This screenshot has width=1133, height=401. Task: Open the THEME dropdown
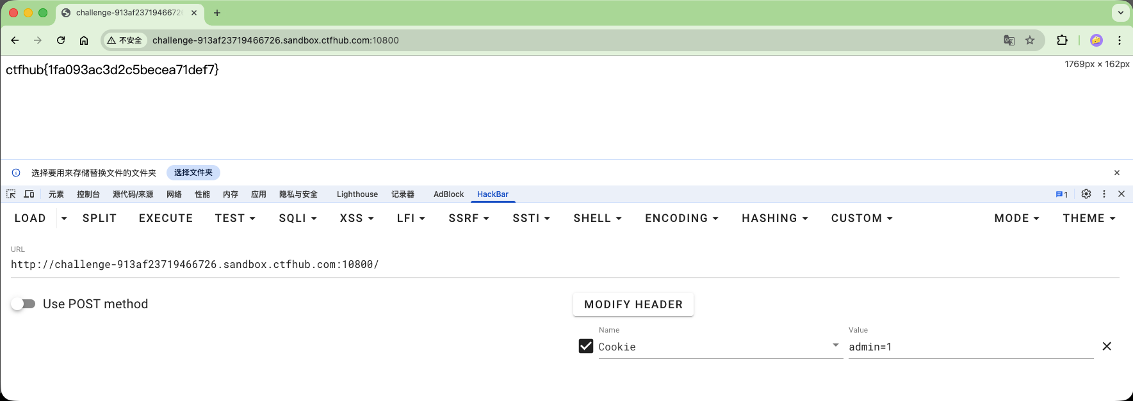[1089, 218]
